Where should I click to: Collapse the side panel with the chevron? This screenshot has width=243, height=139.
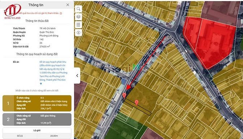77,76
